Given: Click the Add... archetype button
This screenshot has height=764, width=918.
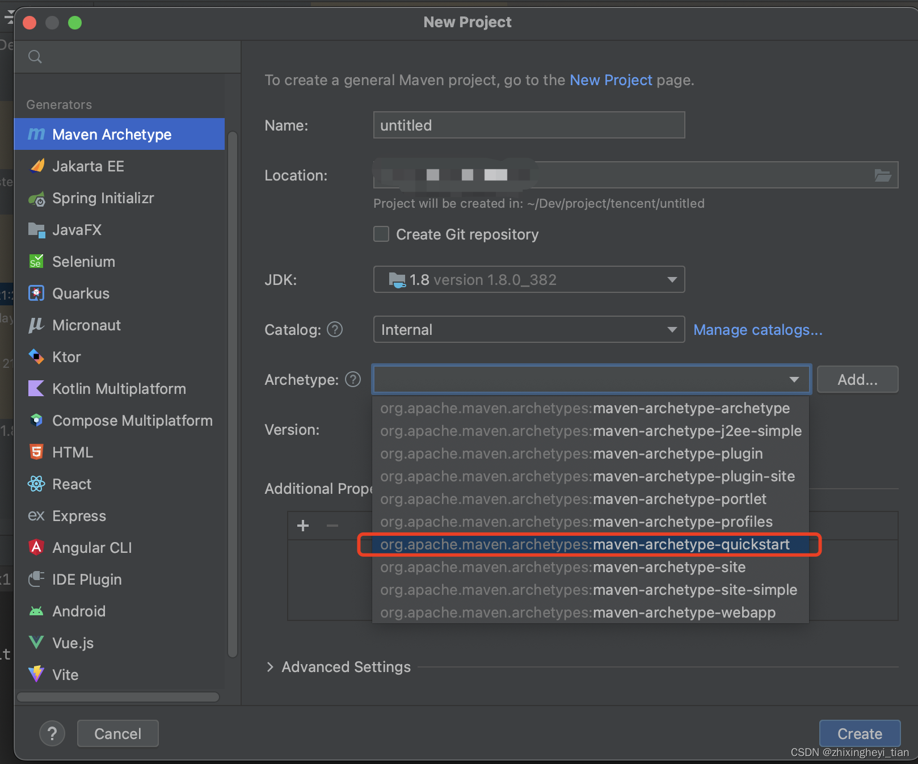Looking at the screenshot, I should pos(857,380).
